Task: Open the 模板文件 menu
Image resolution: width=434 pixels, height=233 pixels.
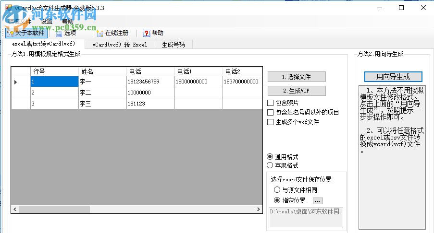Action: click(19, 21)
